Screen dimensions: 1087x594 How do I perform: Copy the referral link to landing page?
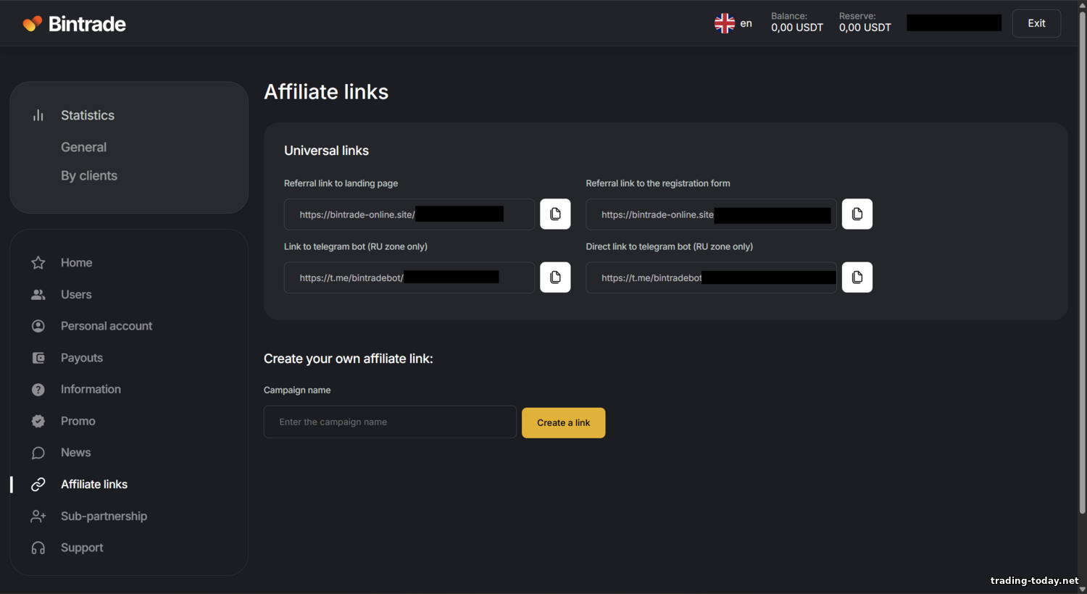pyautogui.click(x=555, y=214)
